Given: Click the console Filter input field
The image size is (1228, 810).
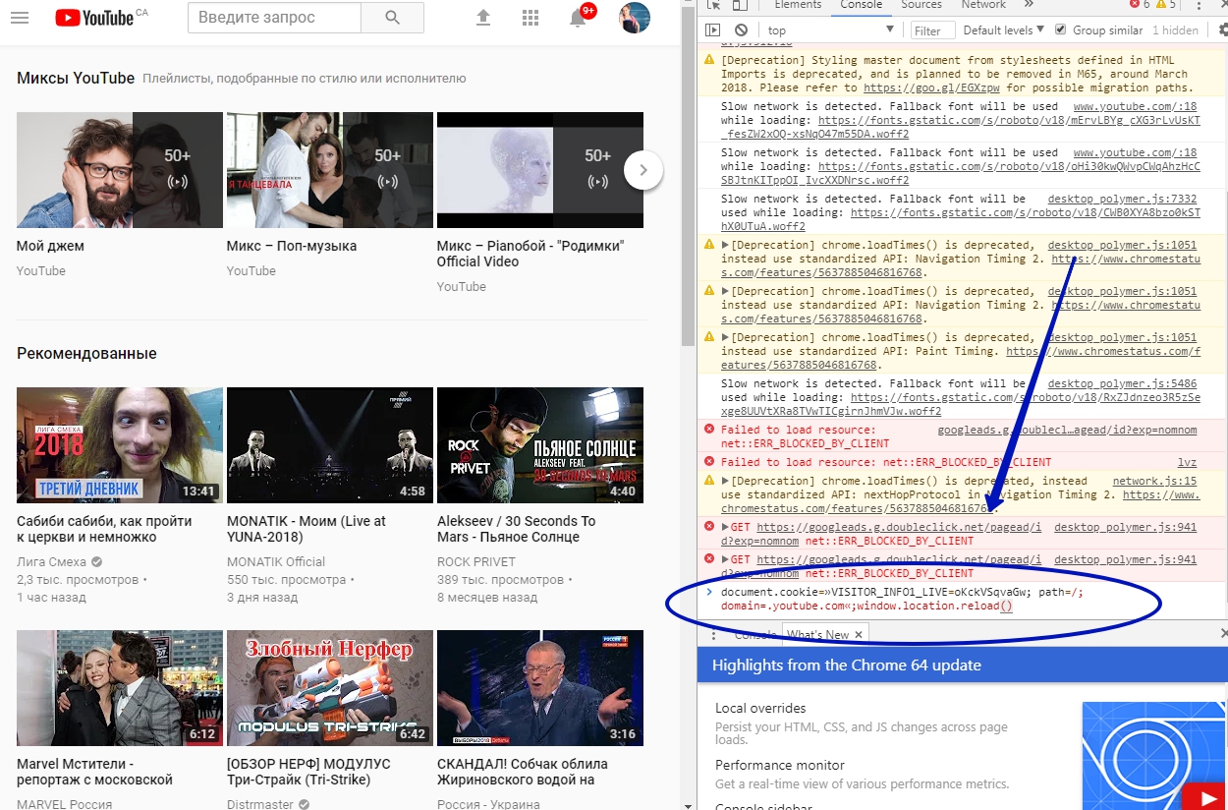Looking at the screenshot, I should coord(931,30).
